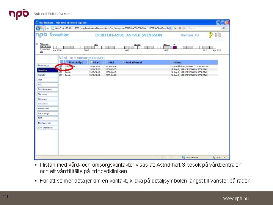This screenshot has height=205, width=273.
Task: Click the Kvinna 78 text
Action: point(190,35)
